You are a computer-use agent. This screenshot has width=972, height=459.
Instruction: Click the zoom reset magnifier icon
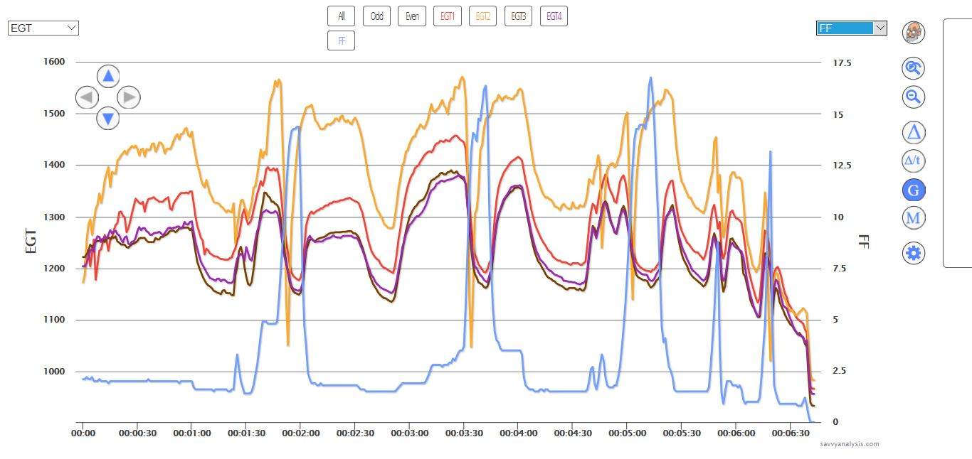pos(913,68)
